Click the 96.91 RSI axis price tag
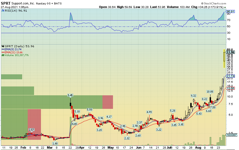239x150 pixels. click(x=230, y=12)
